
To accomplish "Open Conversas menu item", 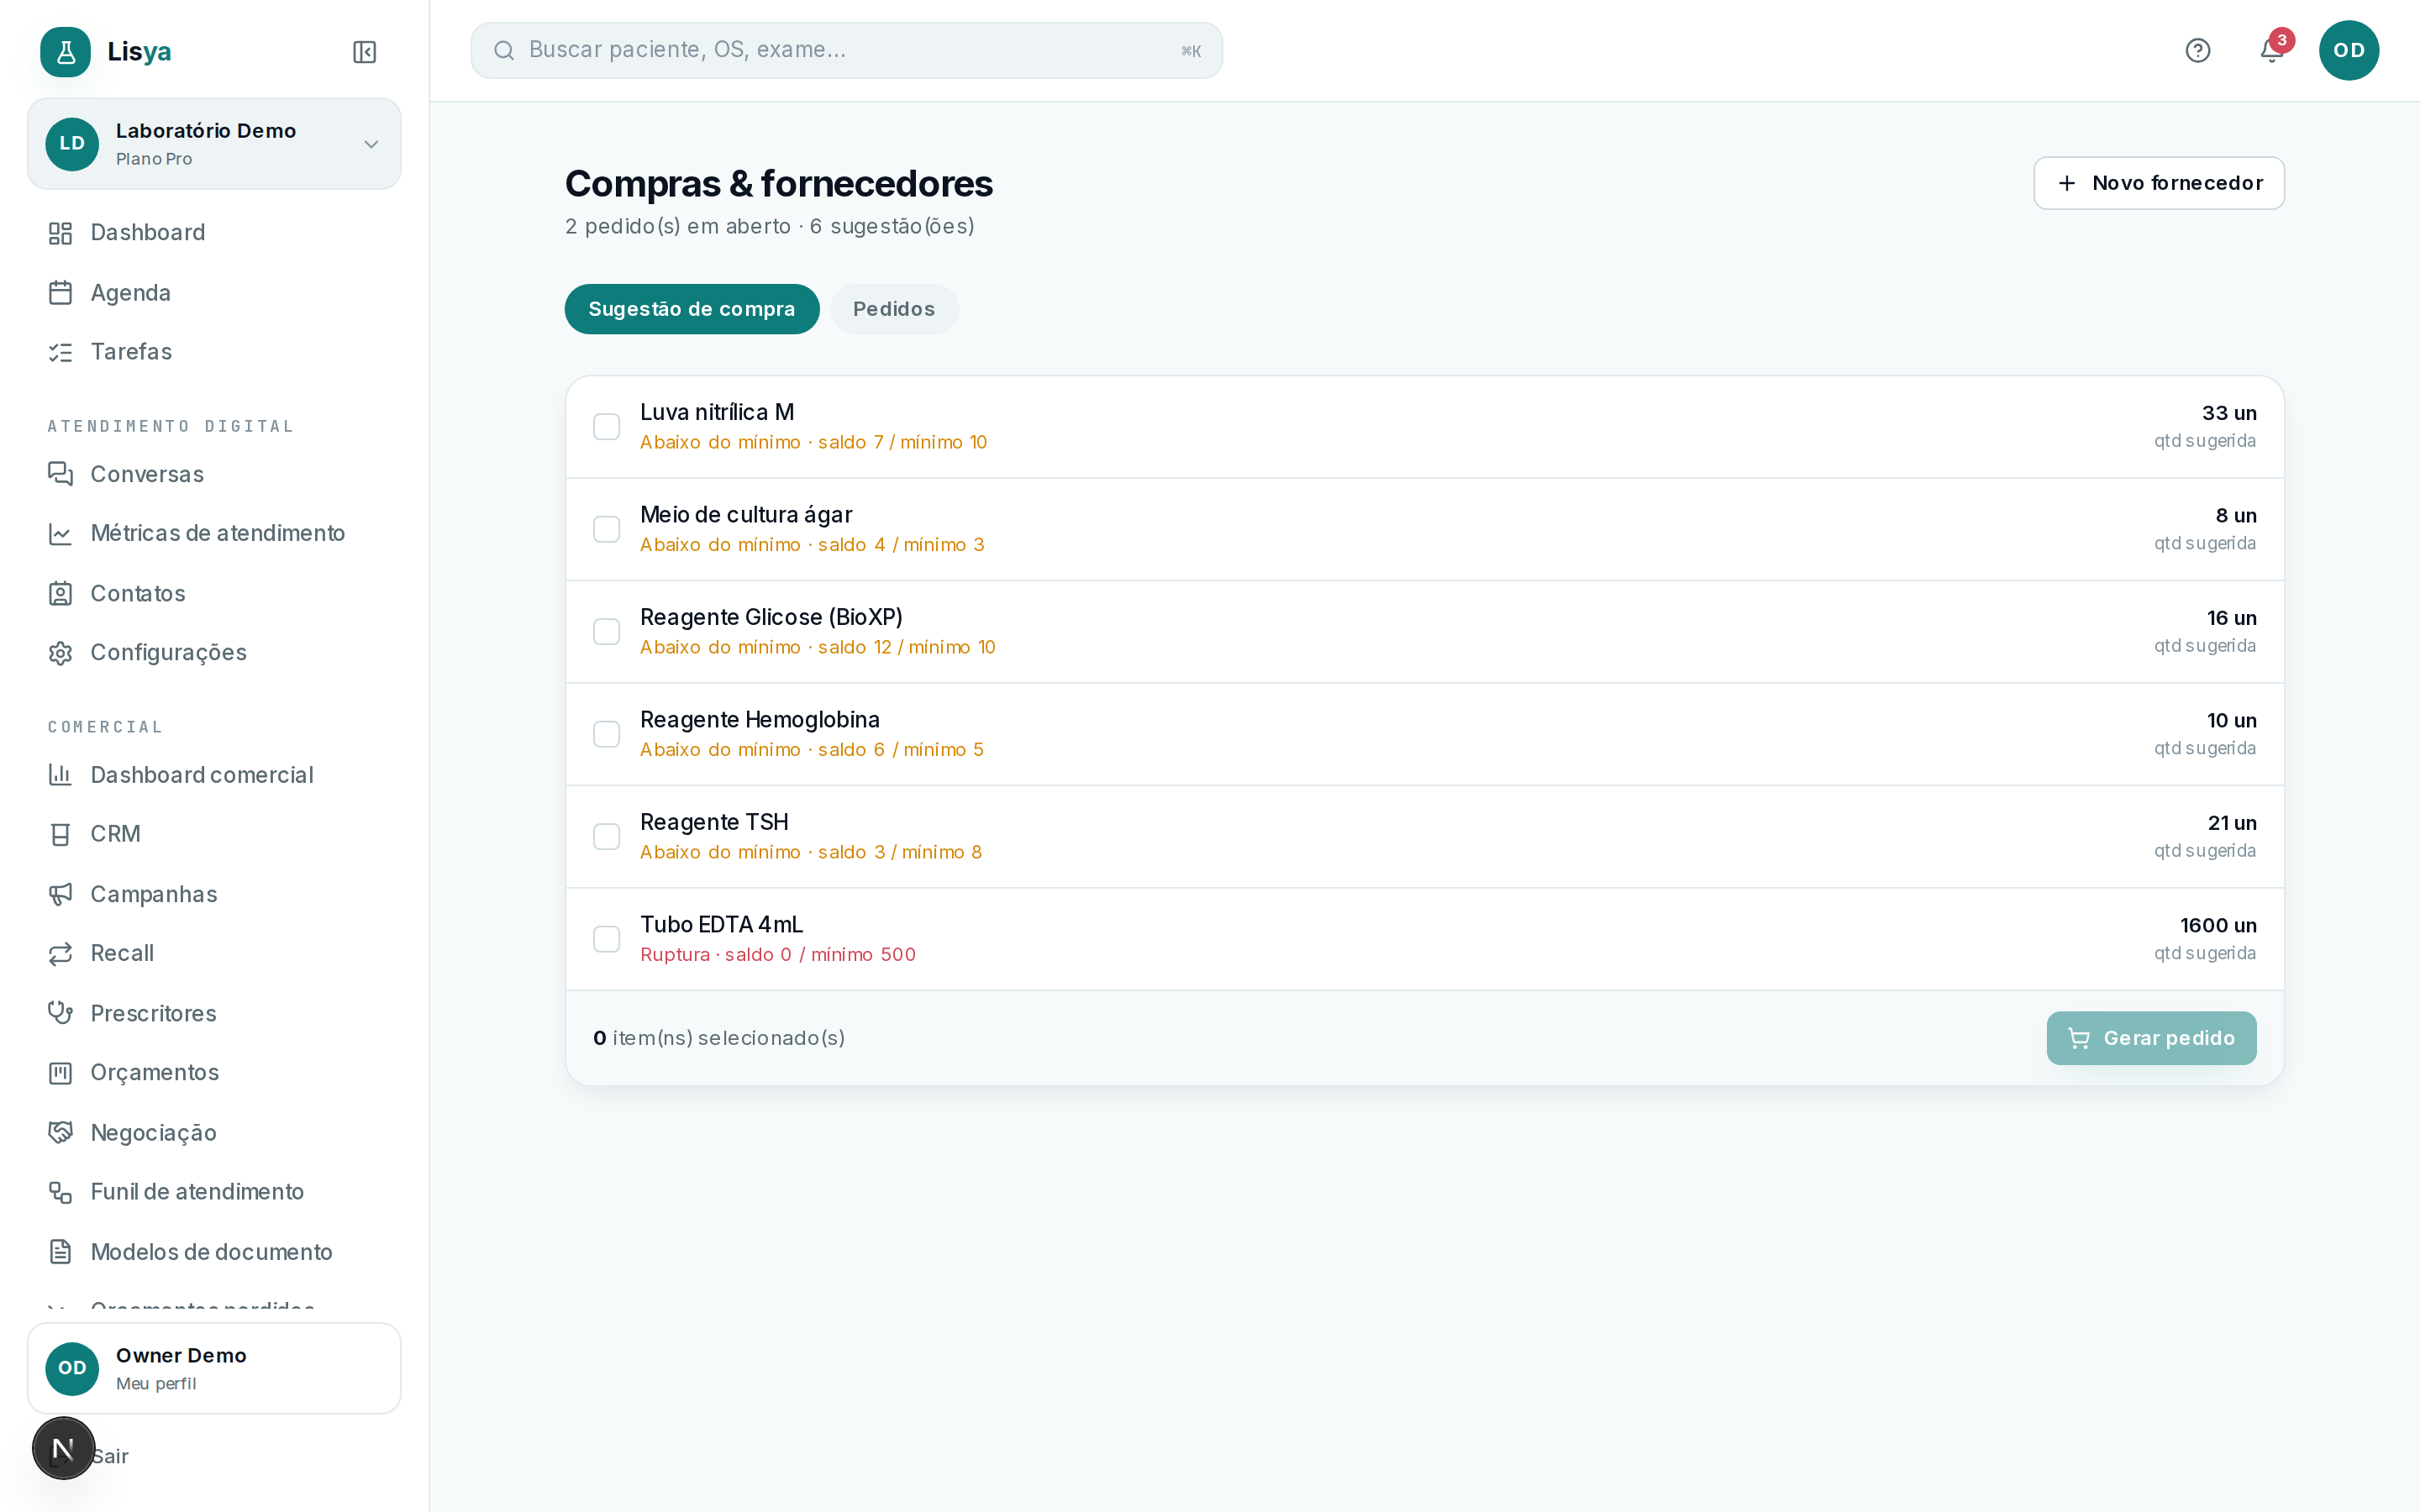I will [213, 474].
